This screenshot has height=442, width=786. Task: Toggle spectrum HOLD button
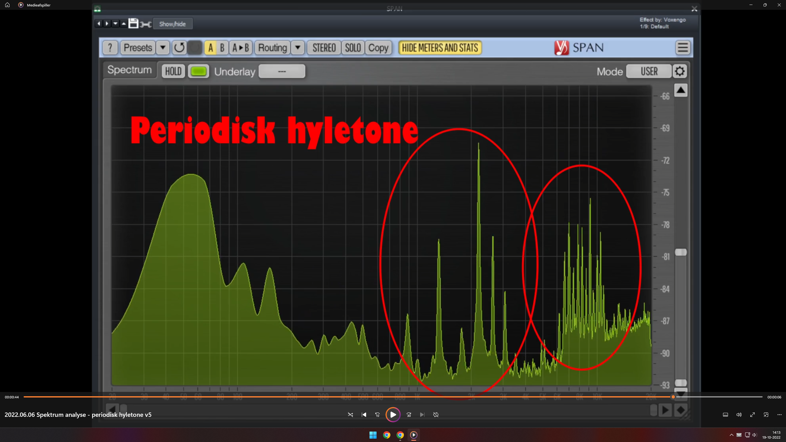(173, 71)
